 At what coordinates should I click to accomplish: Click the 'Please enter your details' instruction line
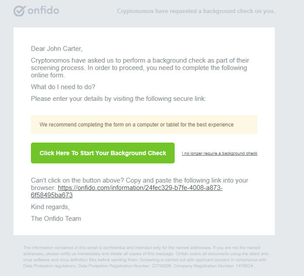click(118, 99)
